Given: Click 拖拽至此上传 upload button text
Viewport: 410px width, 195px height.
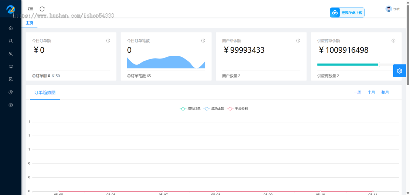Looking at the screenshot, I should [x=352, y=13].
